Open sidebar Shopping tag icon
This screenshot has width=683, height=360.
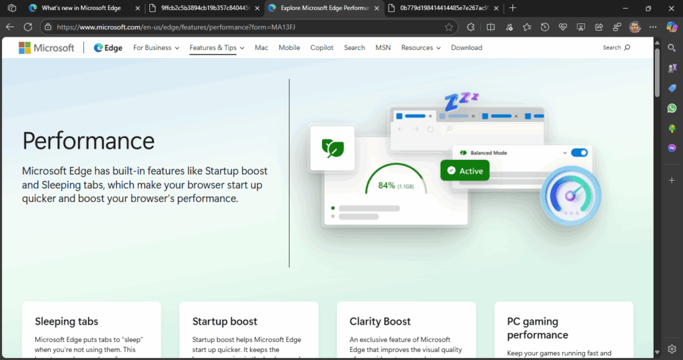[672, 88]
